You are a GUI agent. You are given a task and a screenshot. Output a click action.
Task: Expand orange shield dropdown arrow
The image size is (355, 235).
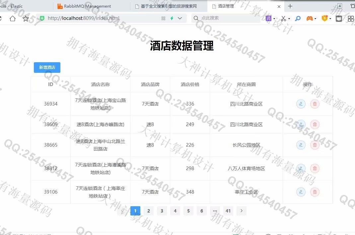[330, 19]
